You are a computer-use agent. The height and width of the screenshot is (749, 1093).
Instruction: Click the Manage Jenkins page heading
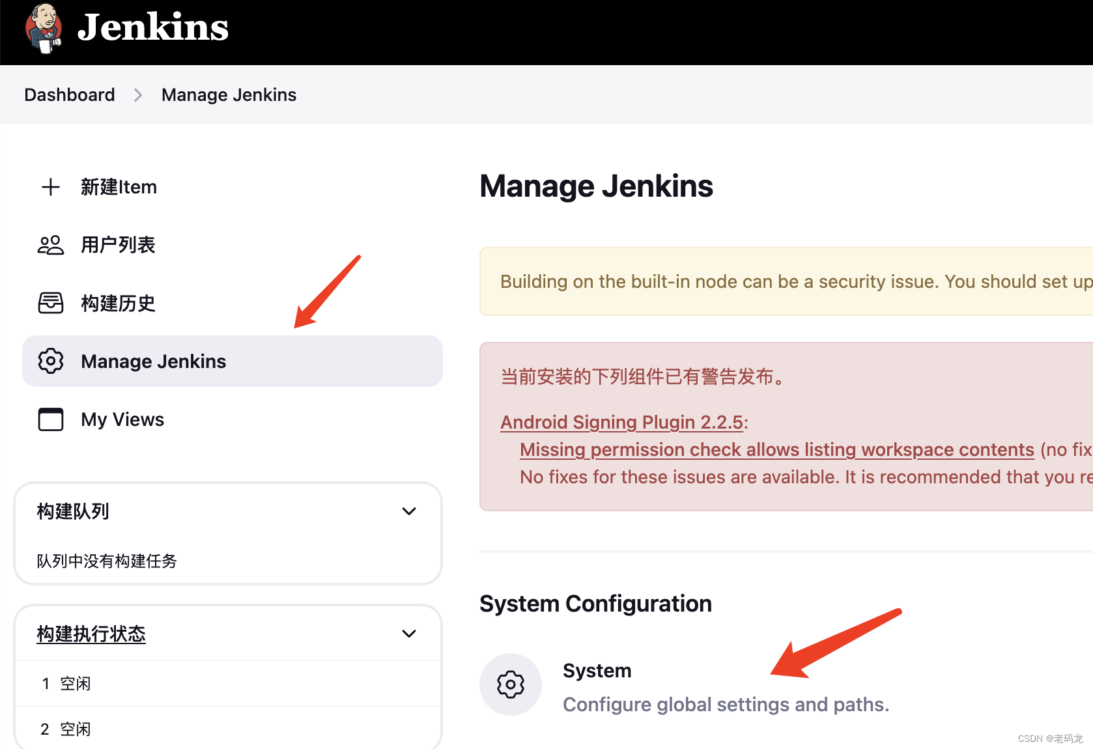pyautogui.click(x=596, y=186)
